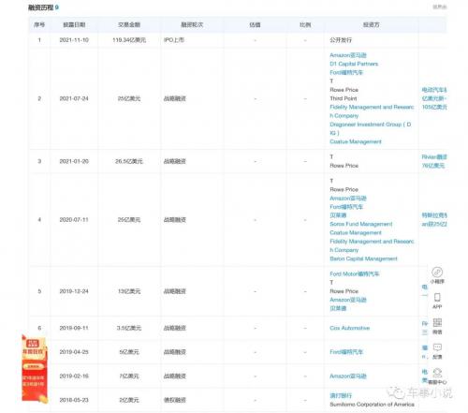468x413 pixels.
Task: Open investor link above Sumitomo Corporation
Action: click(x=341, y=395)
